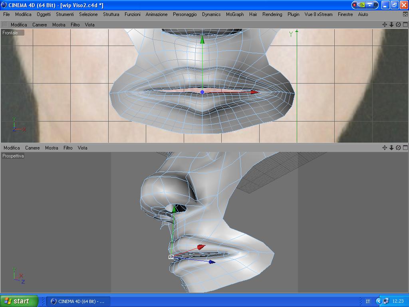The width and height of the screenshot is (409, 307).
Task: Open the Dynamics menu
Action: pyautogui.click(x=211, y=14)
